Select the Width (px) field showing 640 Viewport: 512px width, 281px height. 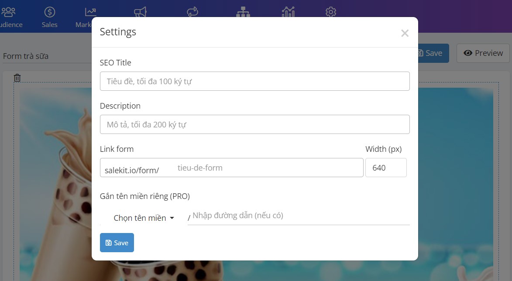pyautogui.click(x=386, y=168)
